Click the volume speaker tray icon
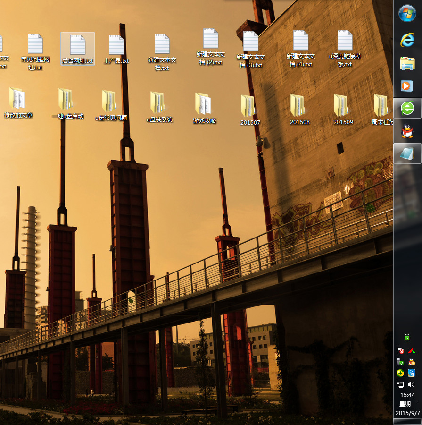Viewport: 422px width, 425px height. tap(412, 384)
